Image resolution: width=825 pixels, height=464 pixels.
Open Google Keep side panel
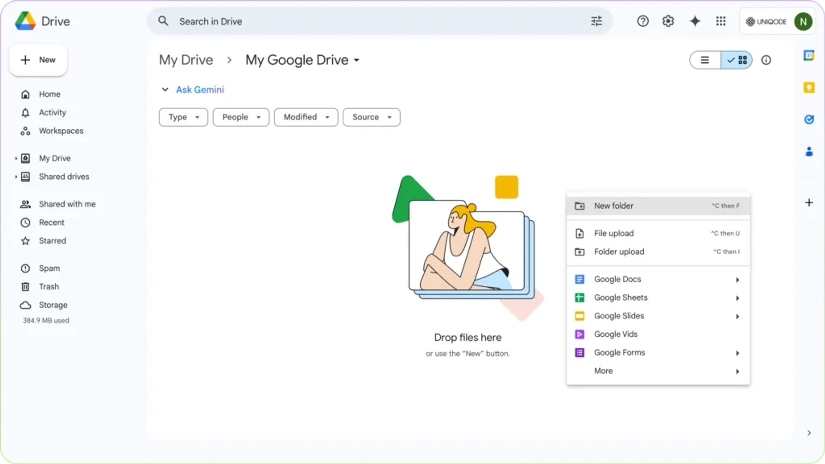coord(809,88)
